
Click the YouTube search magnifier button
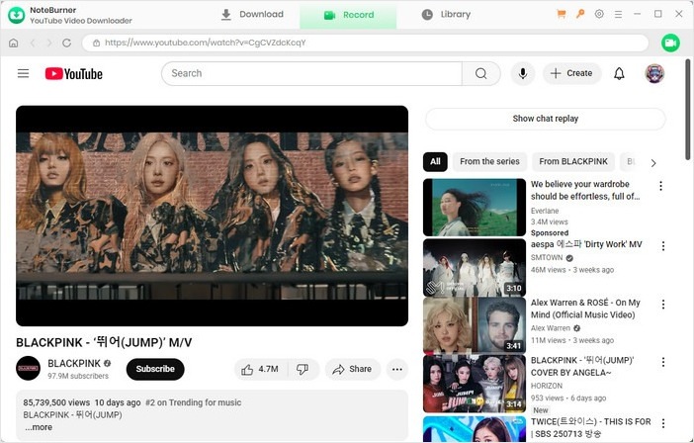pyautogui.click(x=480, y=73)
